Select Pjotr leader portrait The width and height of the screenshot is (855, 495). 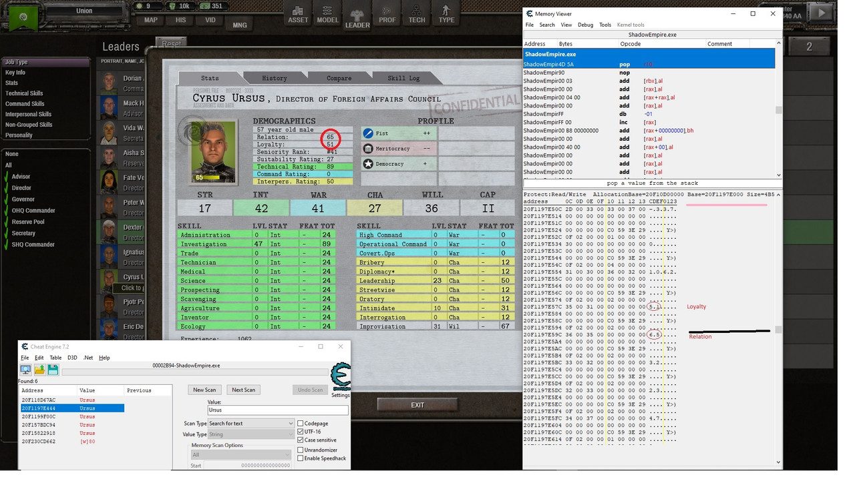coord(110,306)
